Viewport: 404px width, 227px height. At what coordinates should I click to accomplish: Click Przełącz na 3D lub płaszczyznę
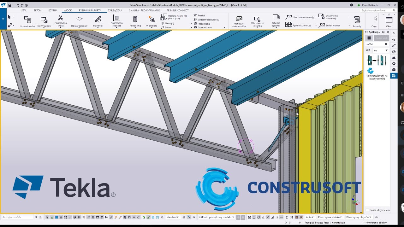pos(174,17)
